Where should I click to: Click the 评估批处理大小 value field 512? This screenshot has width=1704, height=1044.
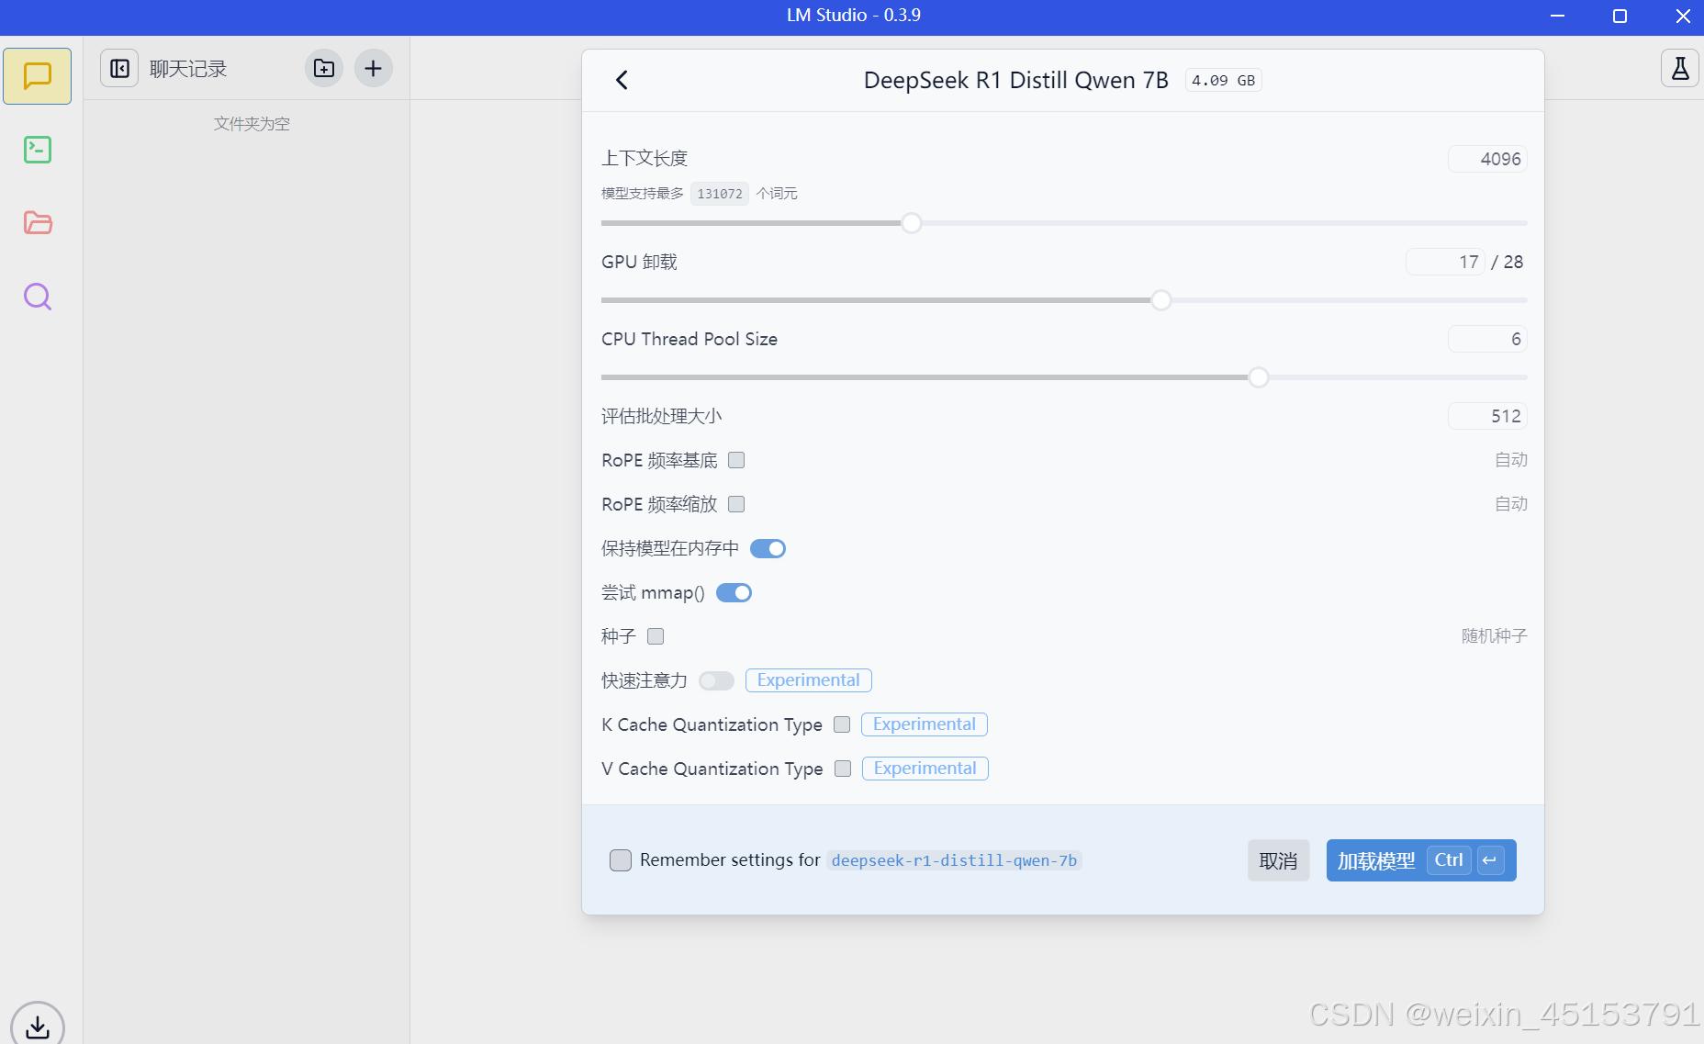coord(1487,416)
